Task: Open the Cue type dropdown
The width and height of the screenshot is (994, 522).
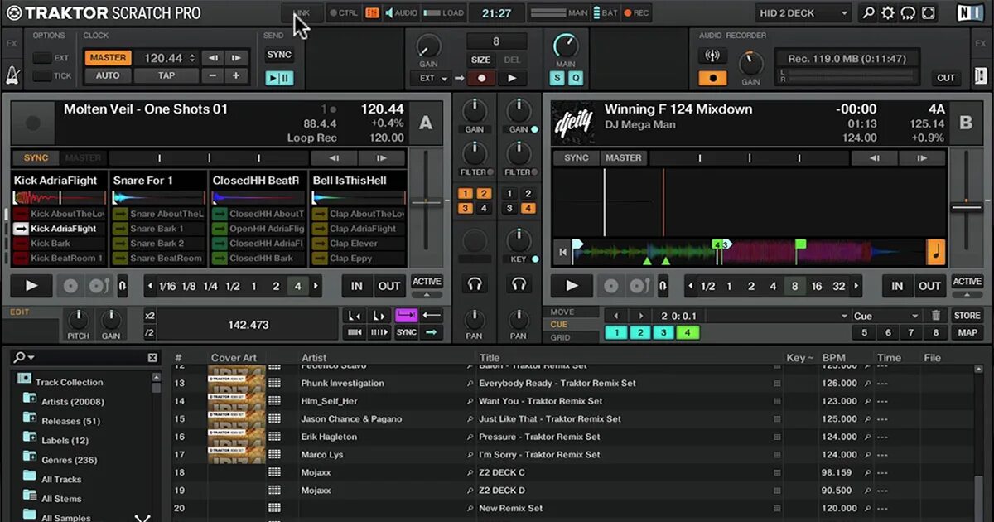Action: (886, 316)
